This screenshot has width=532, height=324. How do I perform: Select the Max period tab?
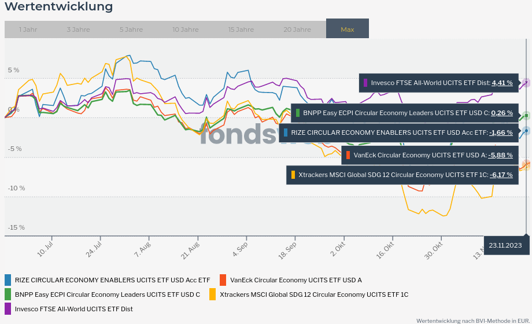[x=348, y=30]
